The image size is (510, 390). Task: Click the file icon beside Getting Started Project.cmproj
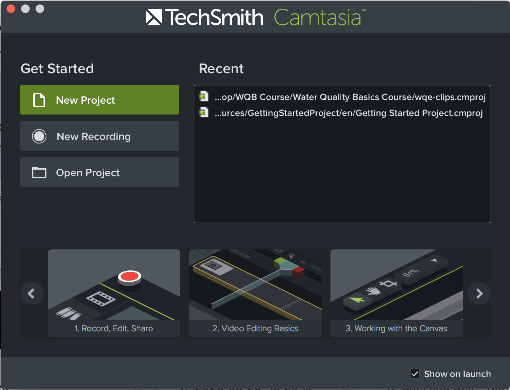click(204, 112)
